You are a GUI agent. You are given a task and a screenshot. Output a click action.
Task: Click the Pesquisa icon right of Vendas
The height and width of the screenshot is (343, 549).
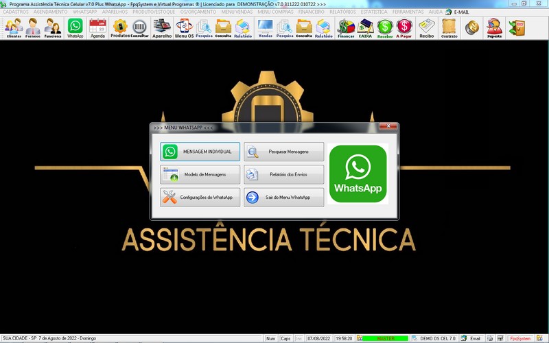[285, 28]
